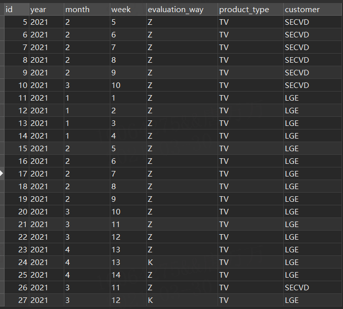Select id cell with value 24
This screenshot has width=343, height=309.
[17, 262]
